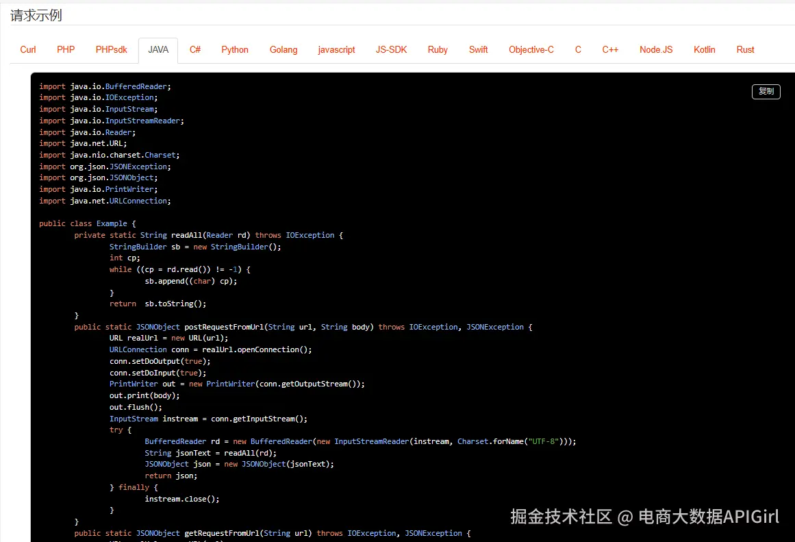Click the 'import java.io.InputStream;' line
This screenshot has width=795, height=542.
[x=99, y=109]
